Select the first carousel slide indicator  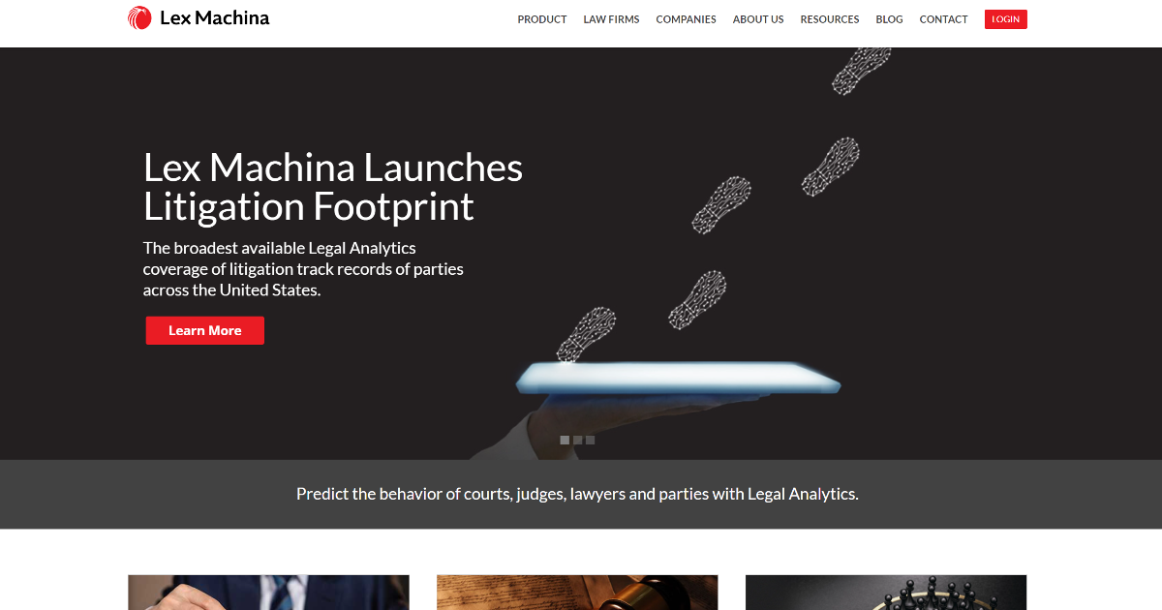click(x=565, y=440)
